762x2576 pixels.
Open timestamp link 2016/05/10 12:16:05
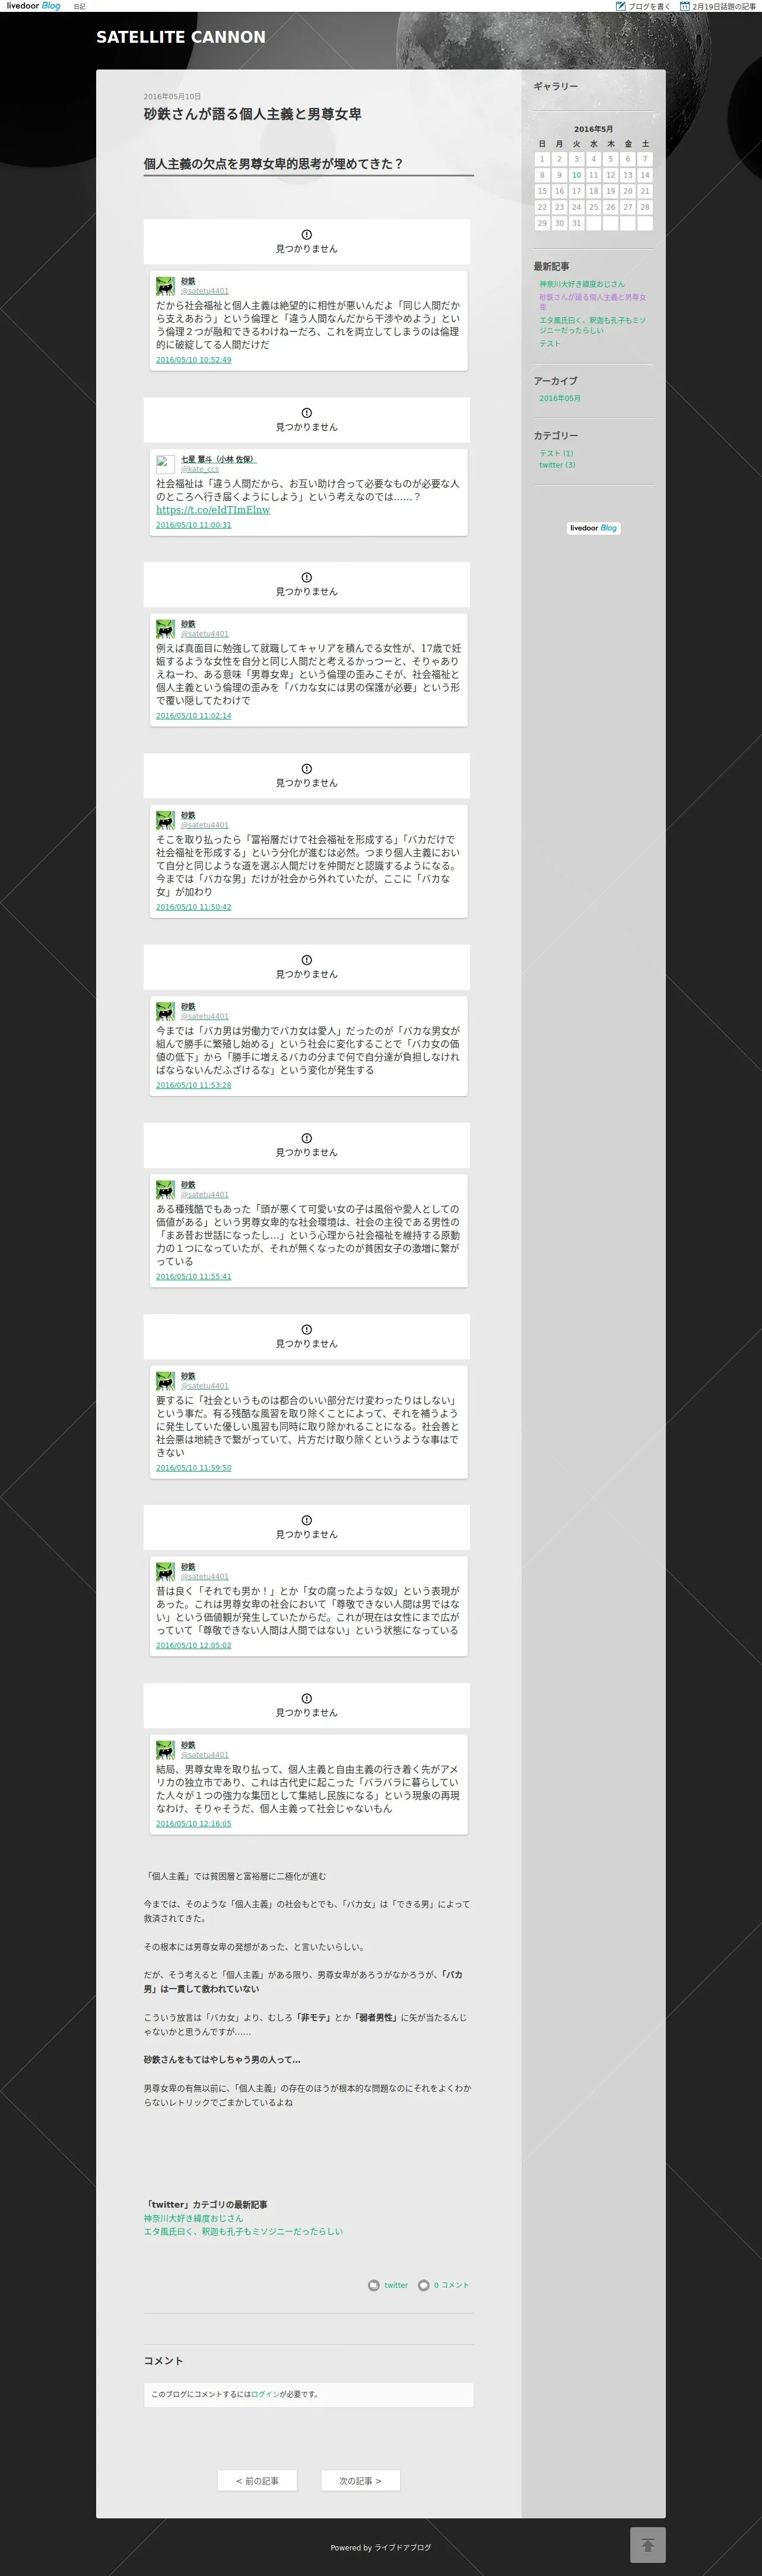pyautogui.click(x=193, y=1823)
